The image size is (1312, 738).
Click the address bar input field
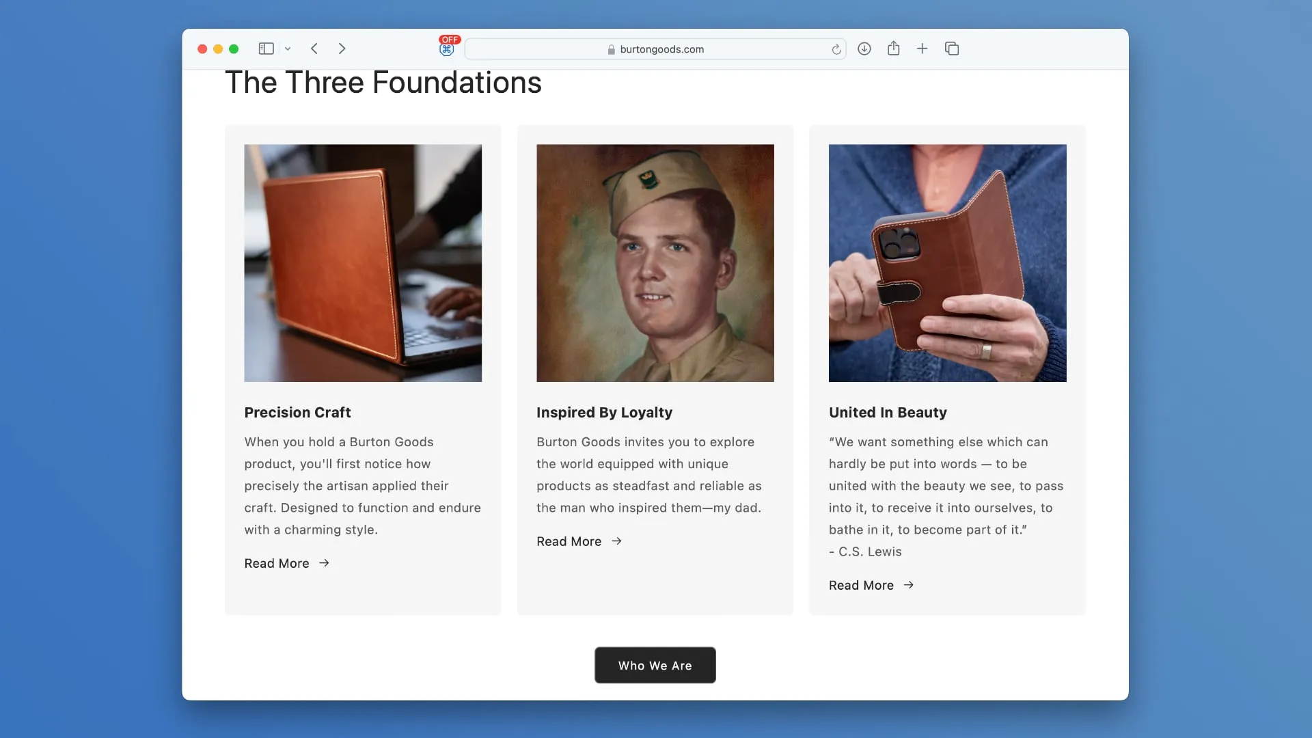tap(655, 49)
